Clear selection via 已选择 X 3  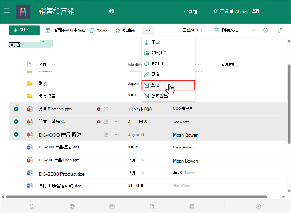[x=192, y=30]
